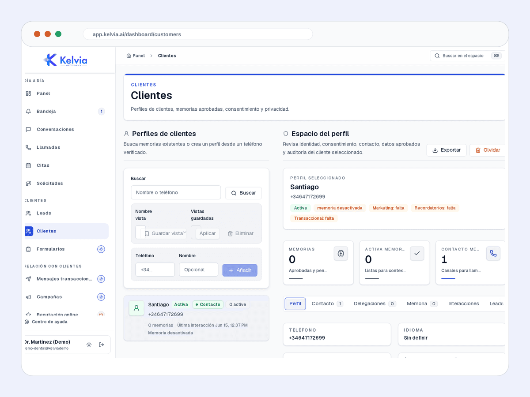This screenshot has width=530, height=397.
Task: Click the Idioma value Sin definir
Action: tap(416, 338)
